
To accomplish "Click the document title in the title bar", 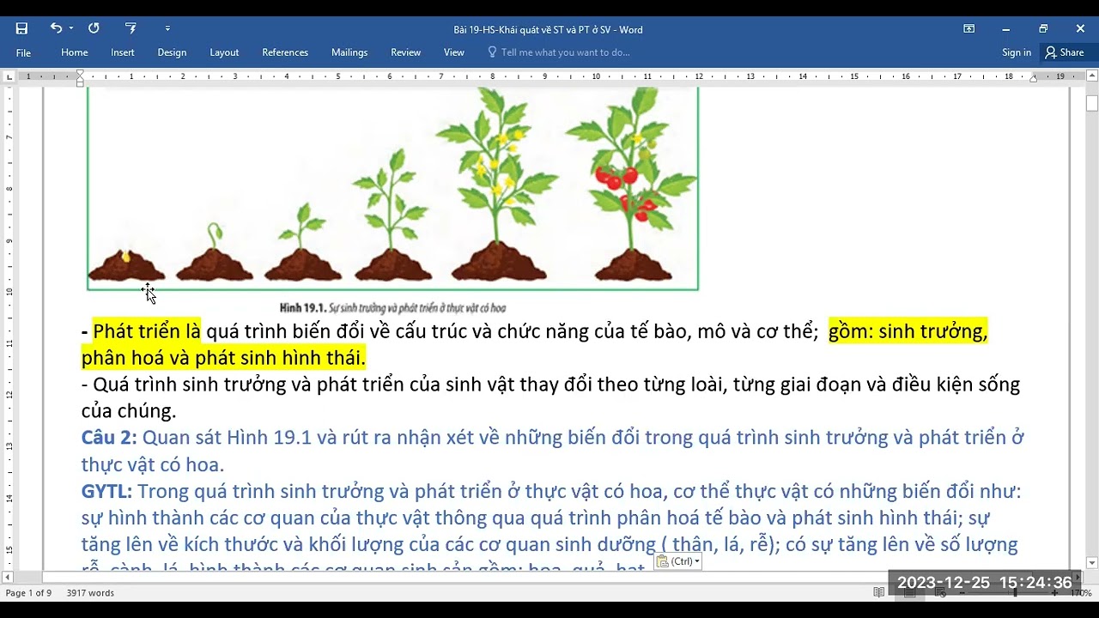I will coord(549,29).
